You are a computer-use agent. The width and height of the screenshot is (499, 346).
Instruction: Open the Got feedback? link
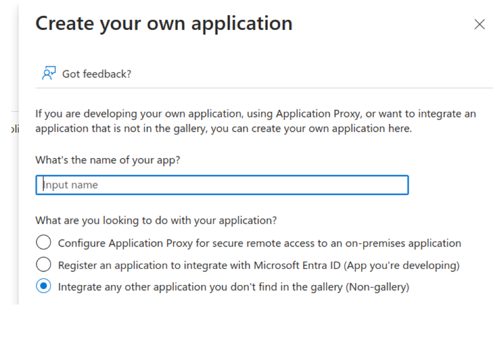[97, 74]
